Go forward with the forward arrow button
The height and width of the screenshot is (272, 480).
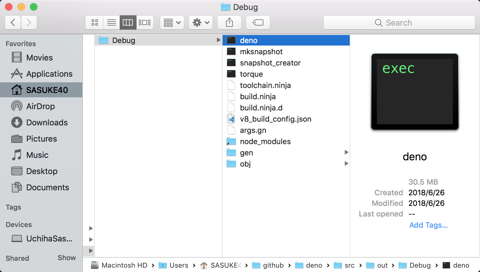click(x=29, y=22)
